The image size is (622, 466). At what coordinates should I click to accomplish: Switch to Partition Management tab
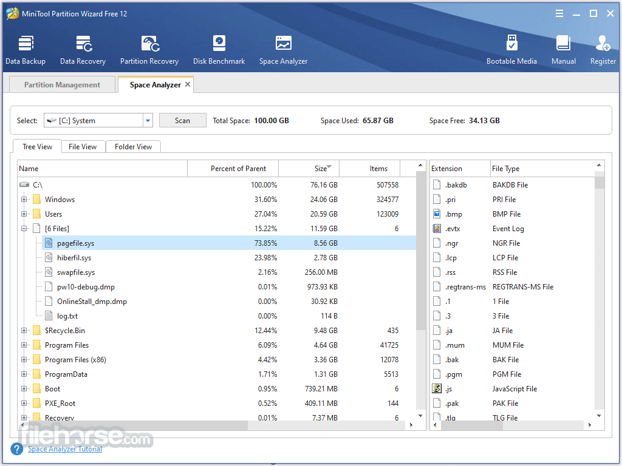point(63,85)
